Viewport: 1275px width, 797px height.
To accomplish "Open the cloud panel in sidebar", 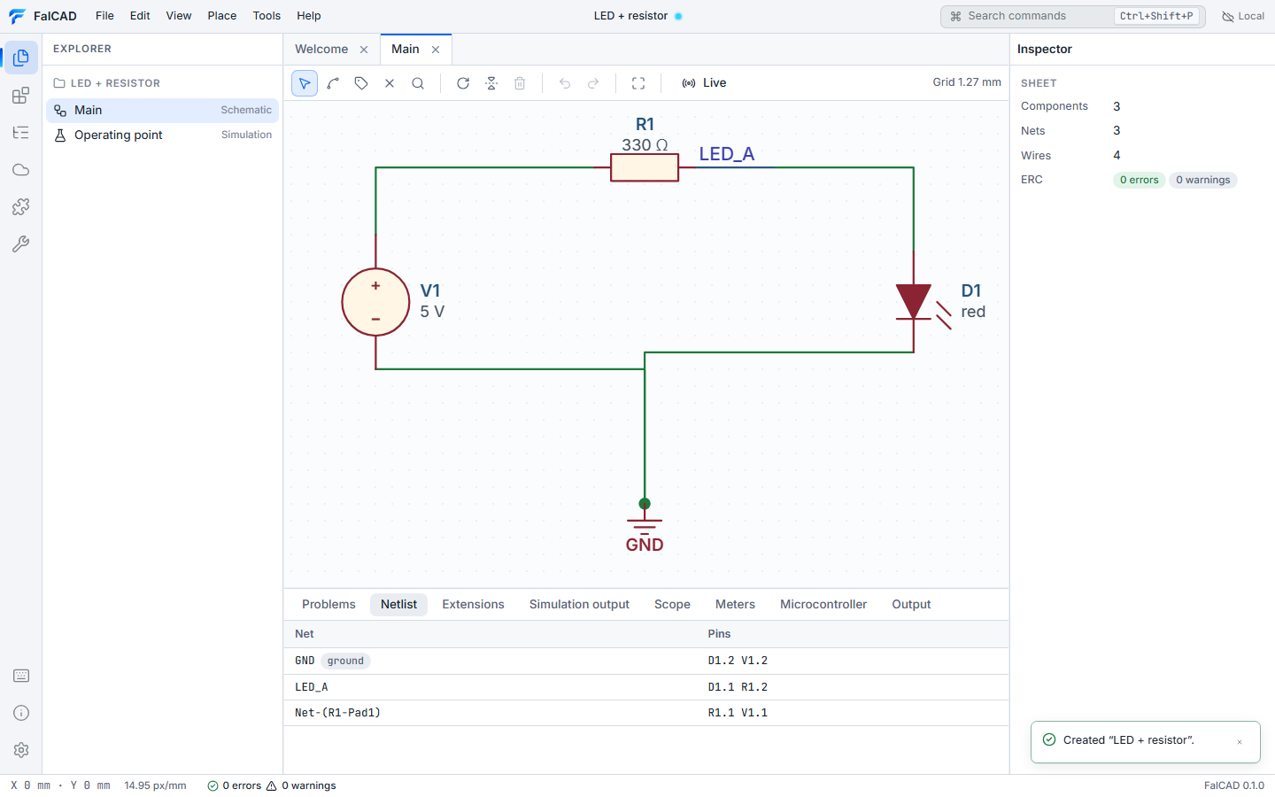I will click(21, 170).
